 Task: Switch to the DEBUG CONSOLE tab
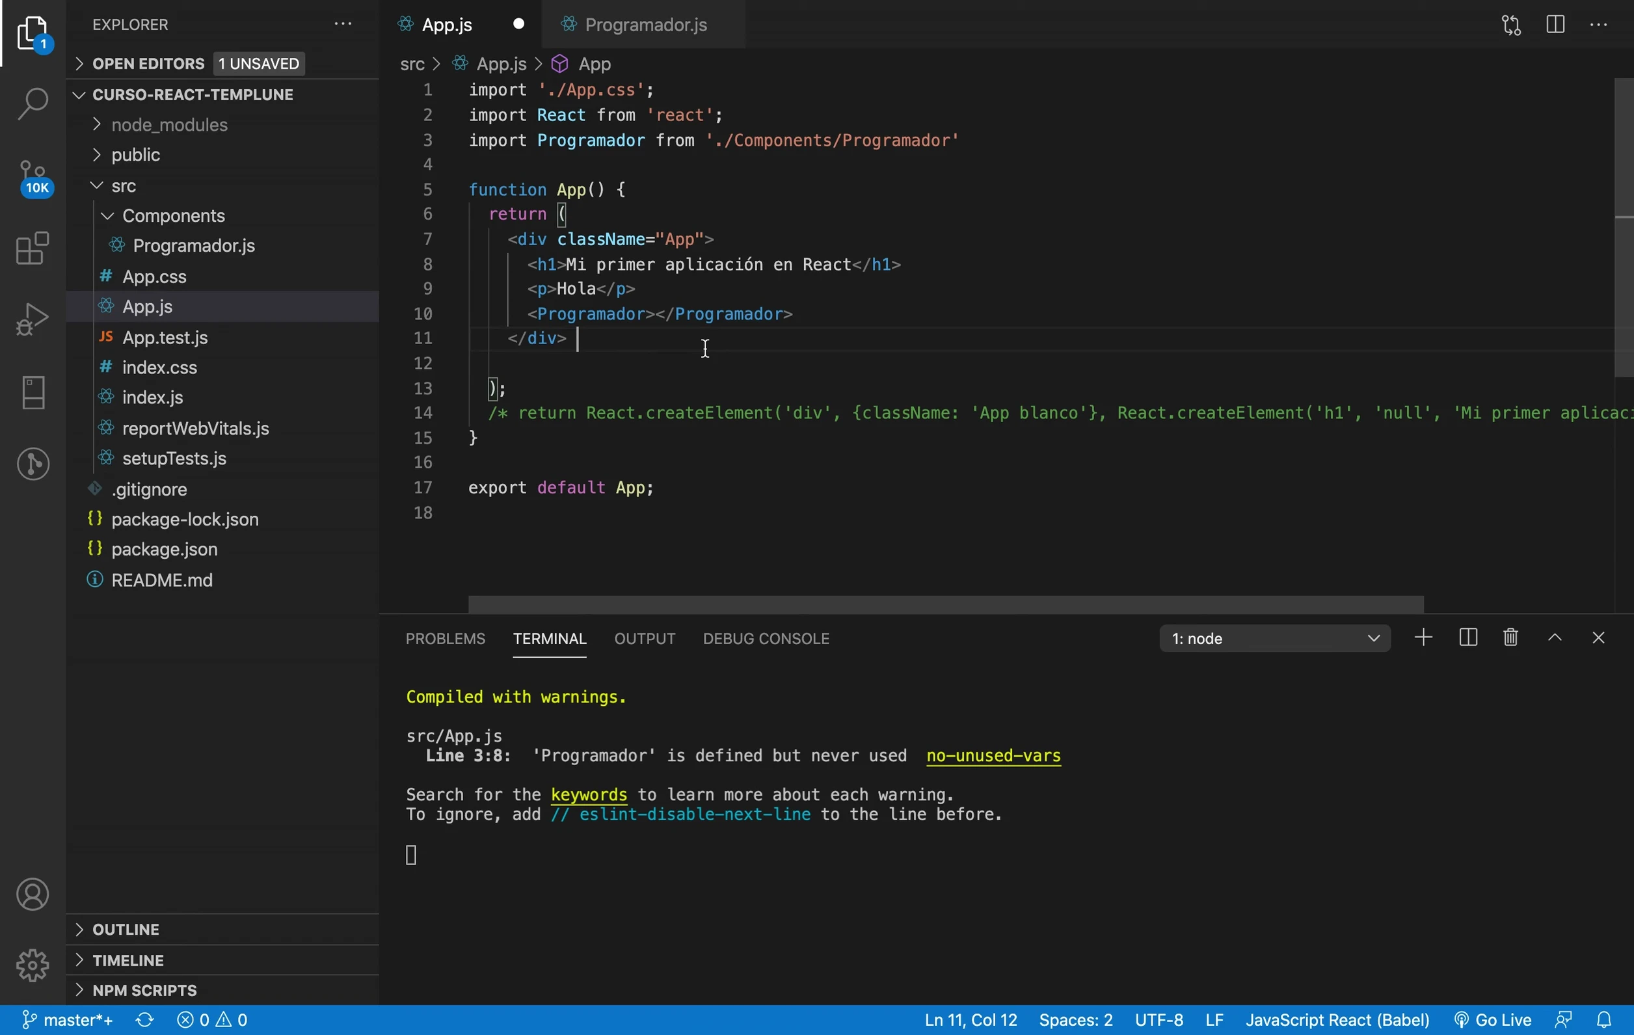coord(766,639)
